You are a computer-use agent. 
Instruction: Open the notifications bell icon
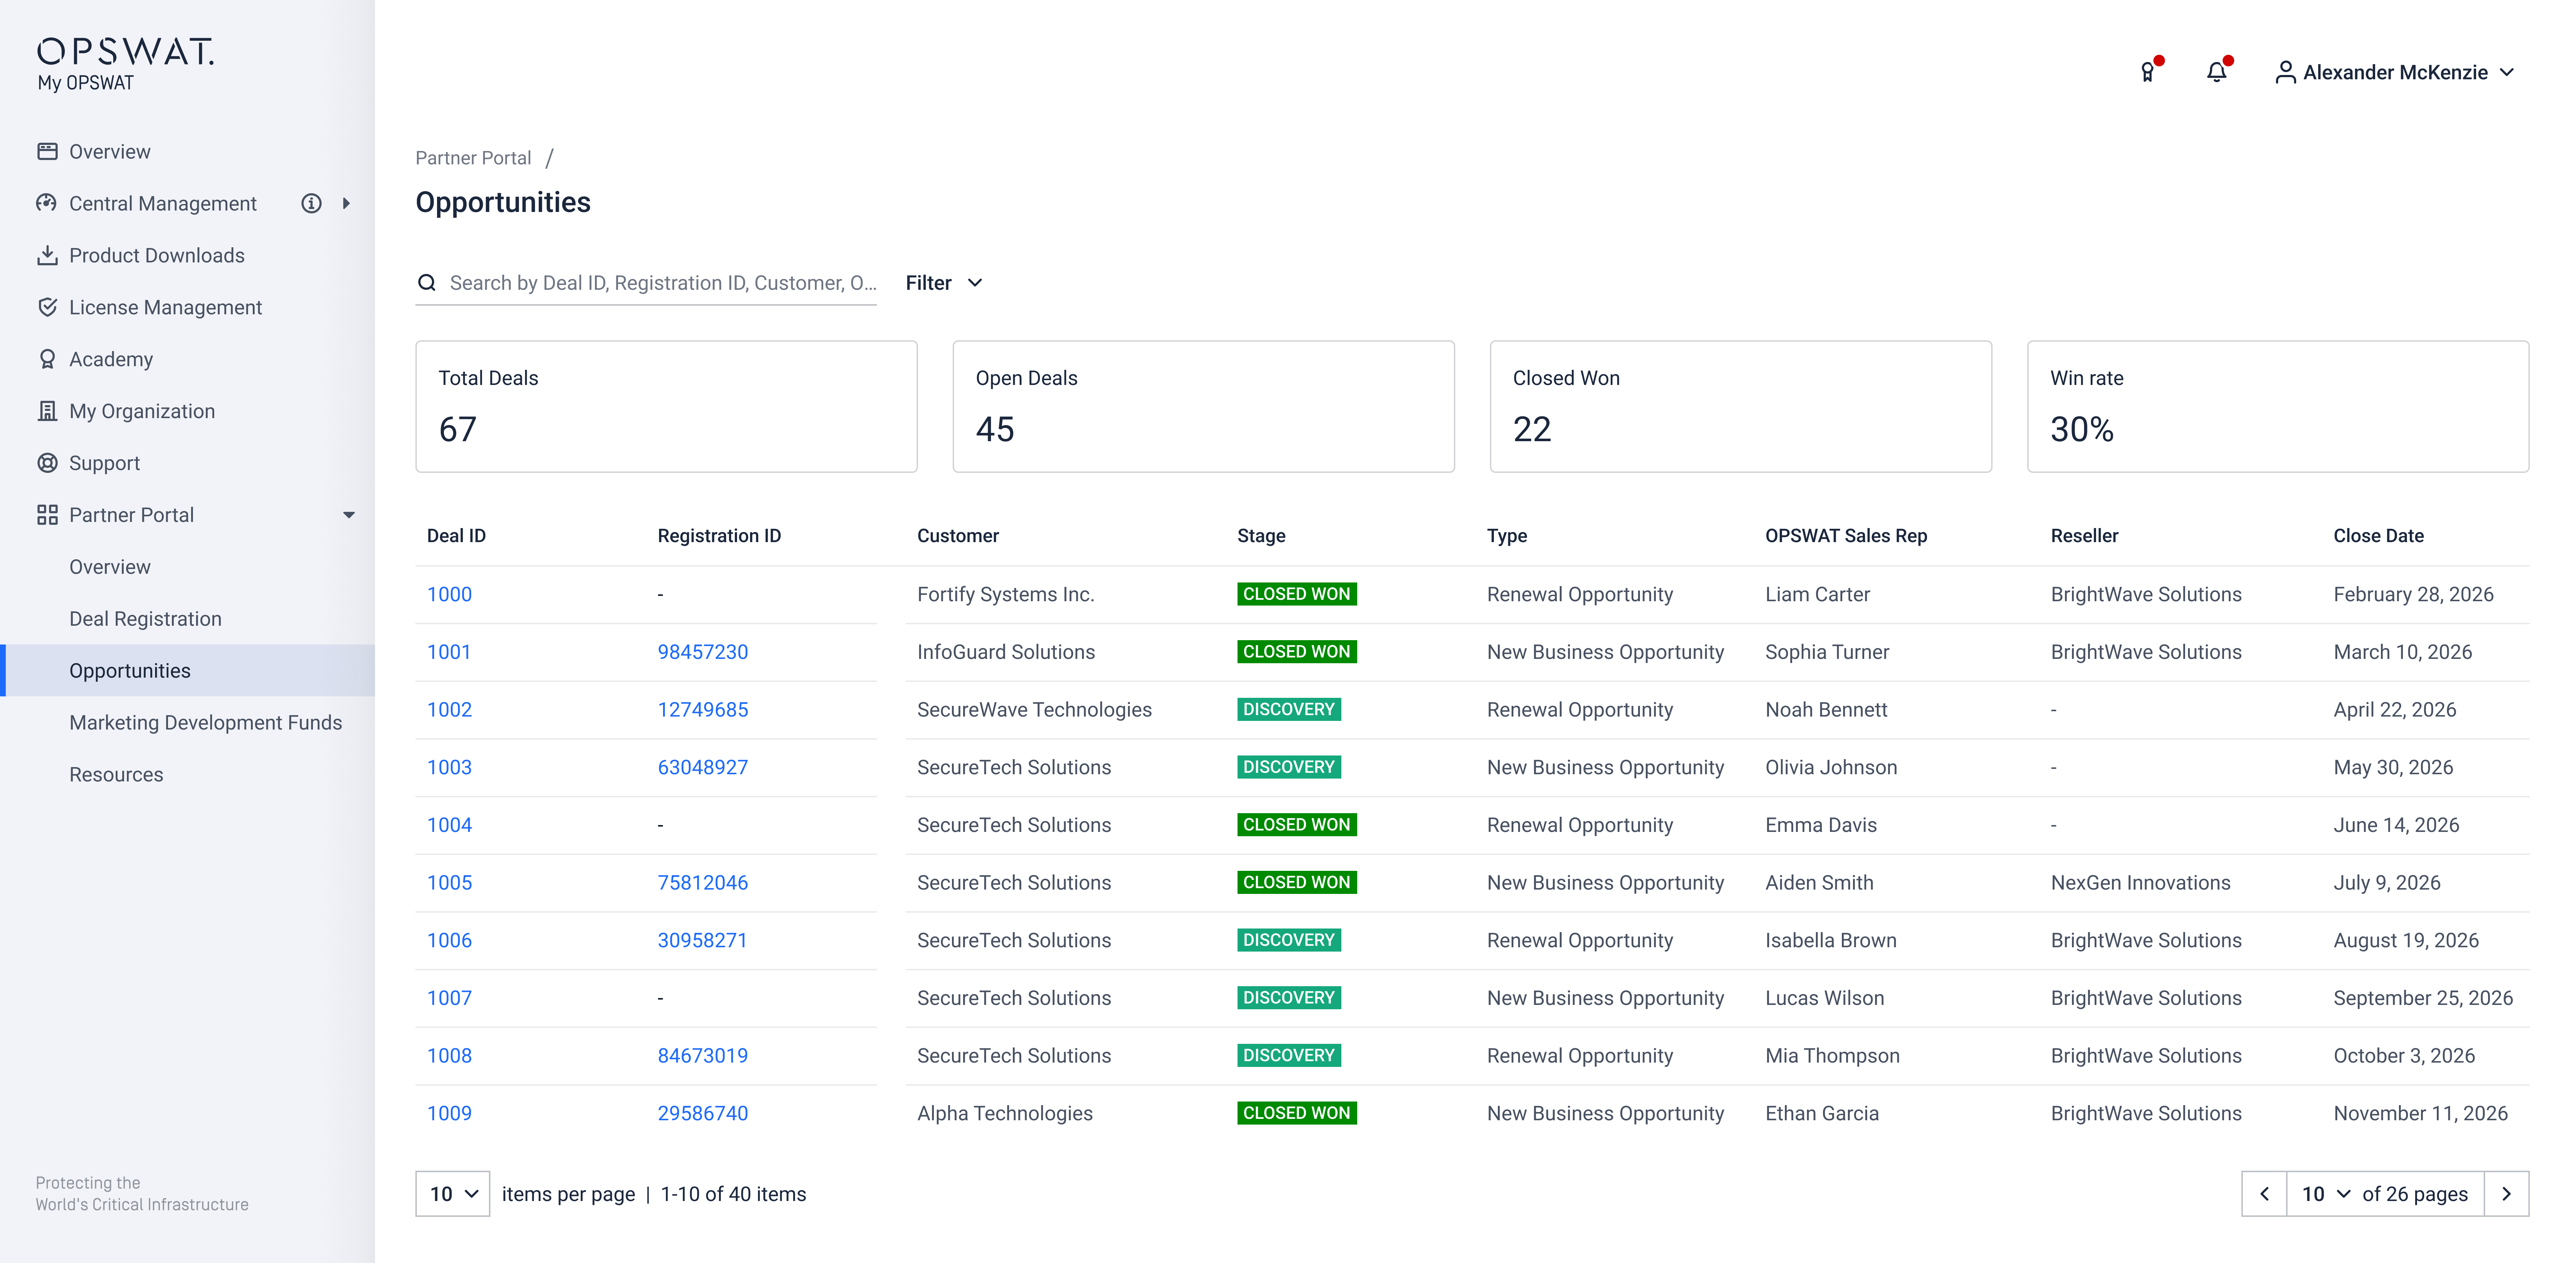[x=2216, y=72]
